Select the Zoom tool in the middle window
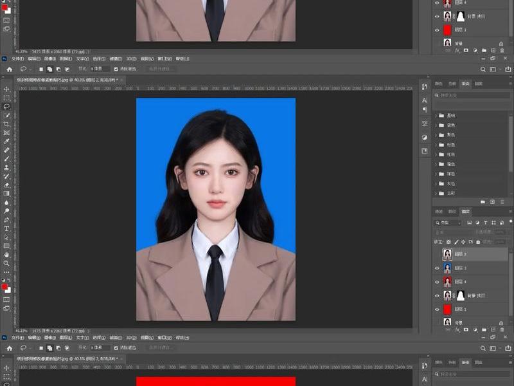 (6, 263)
